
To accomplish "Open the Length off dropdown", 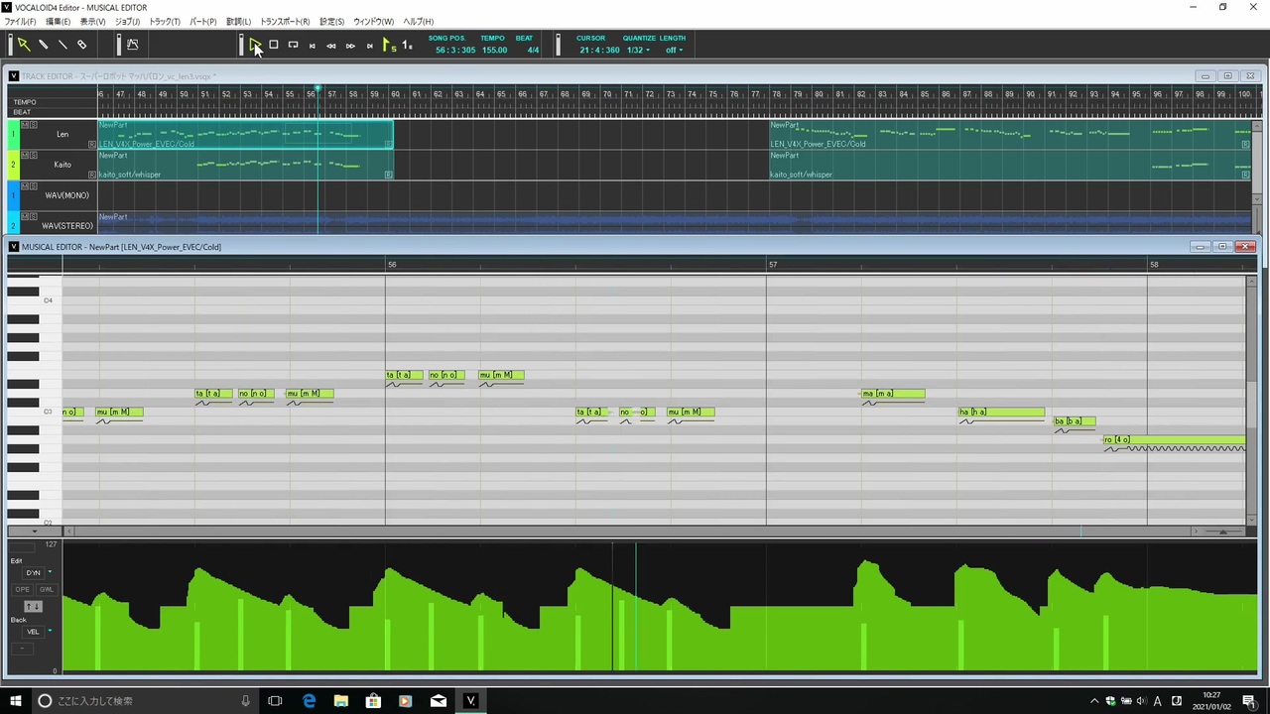I will (674, 50).
